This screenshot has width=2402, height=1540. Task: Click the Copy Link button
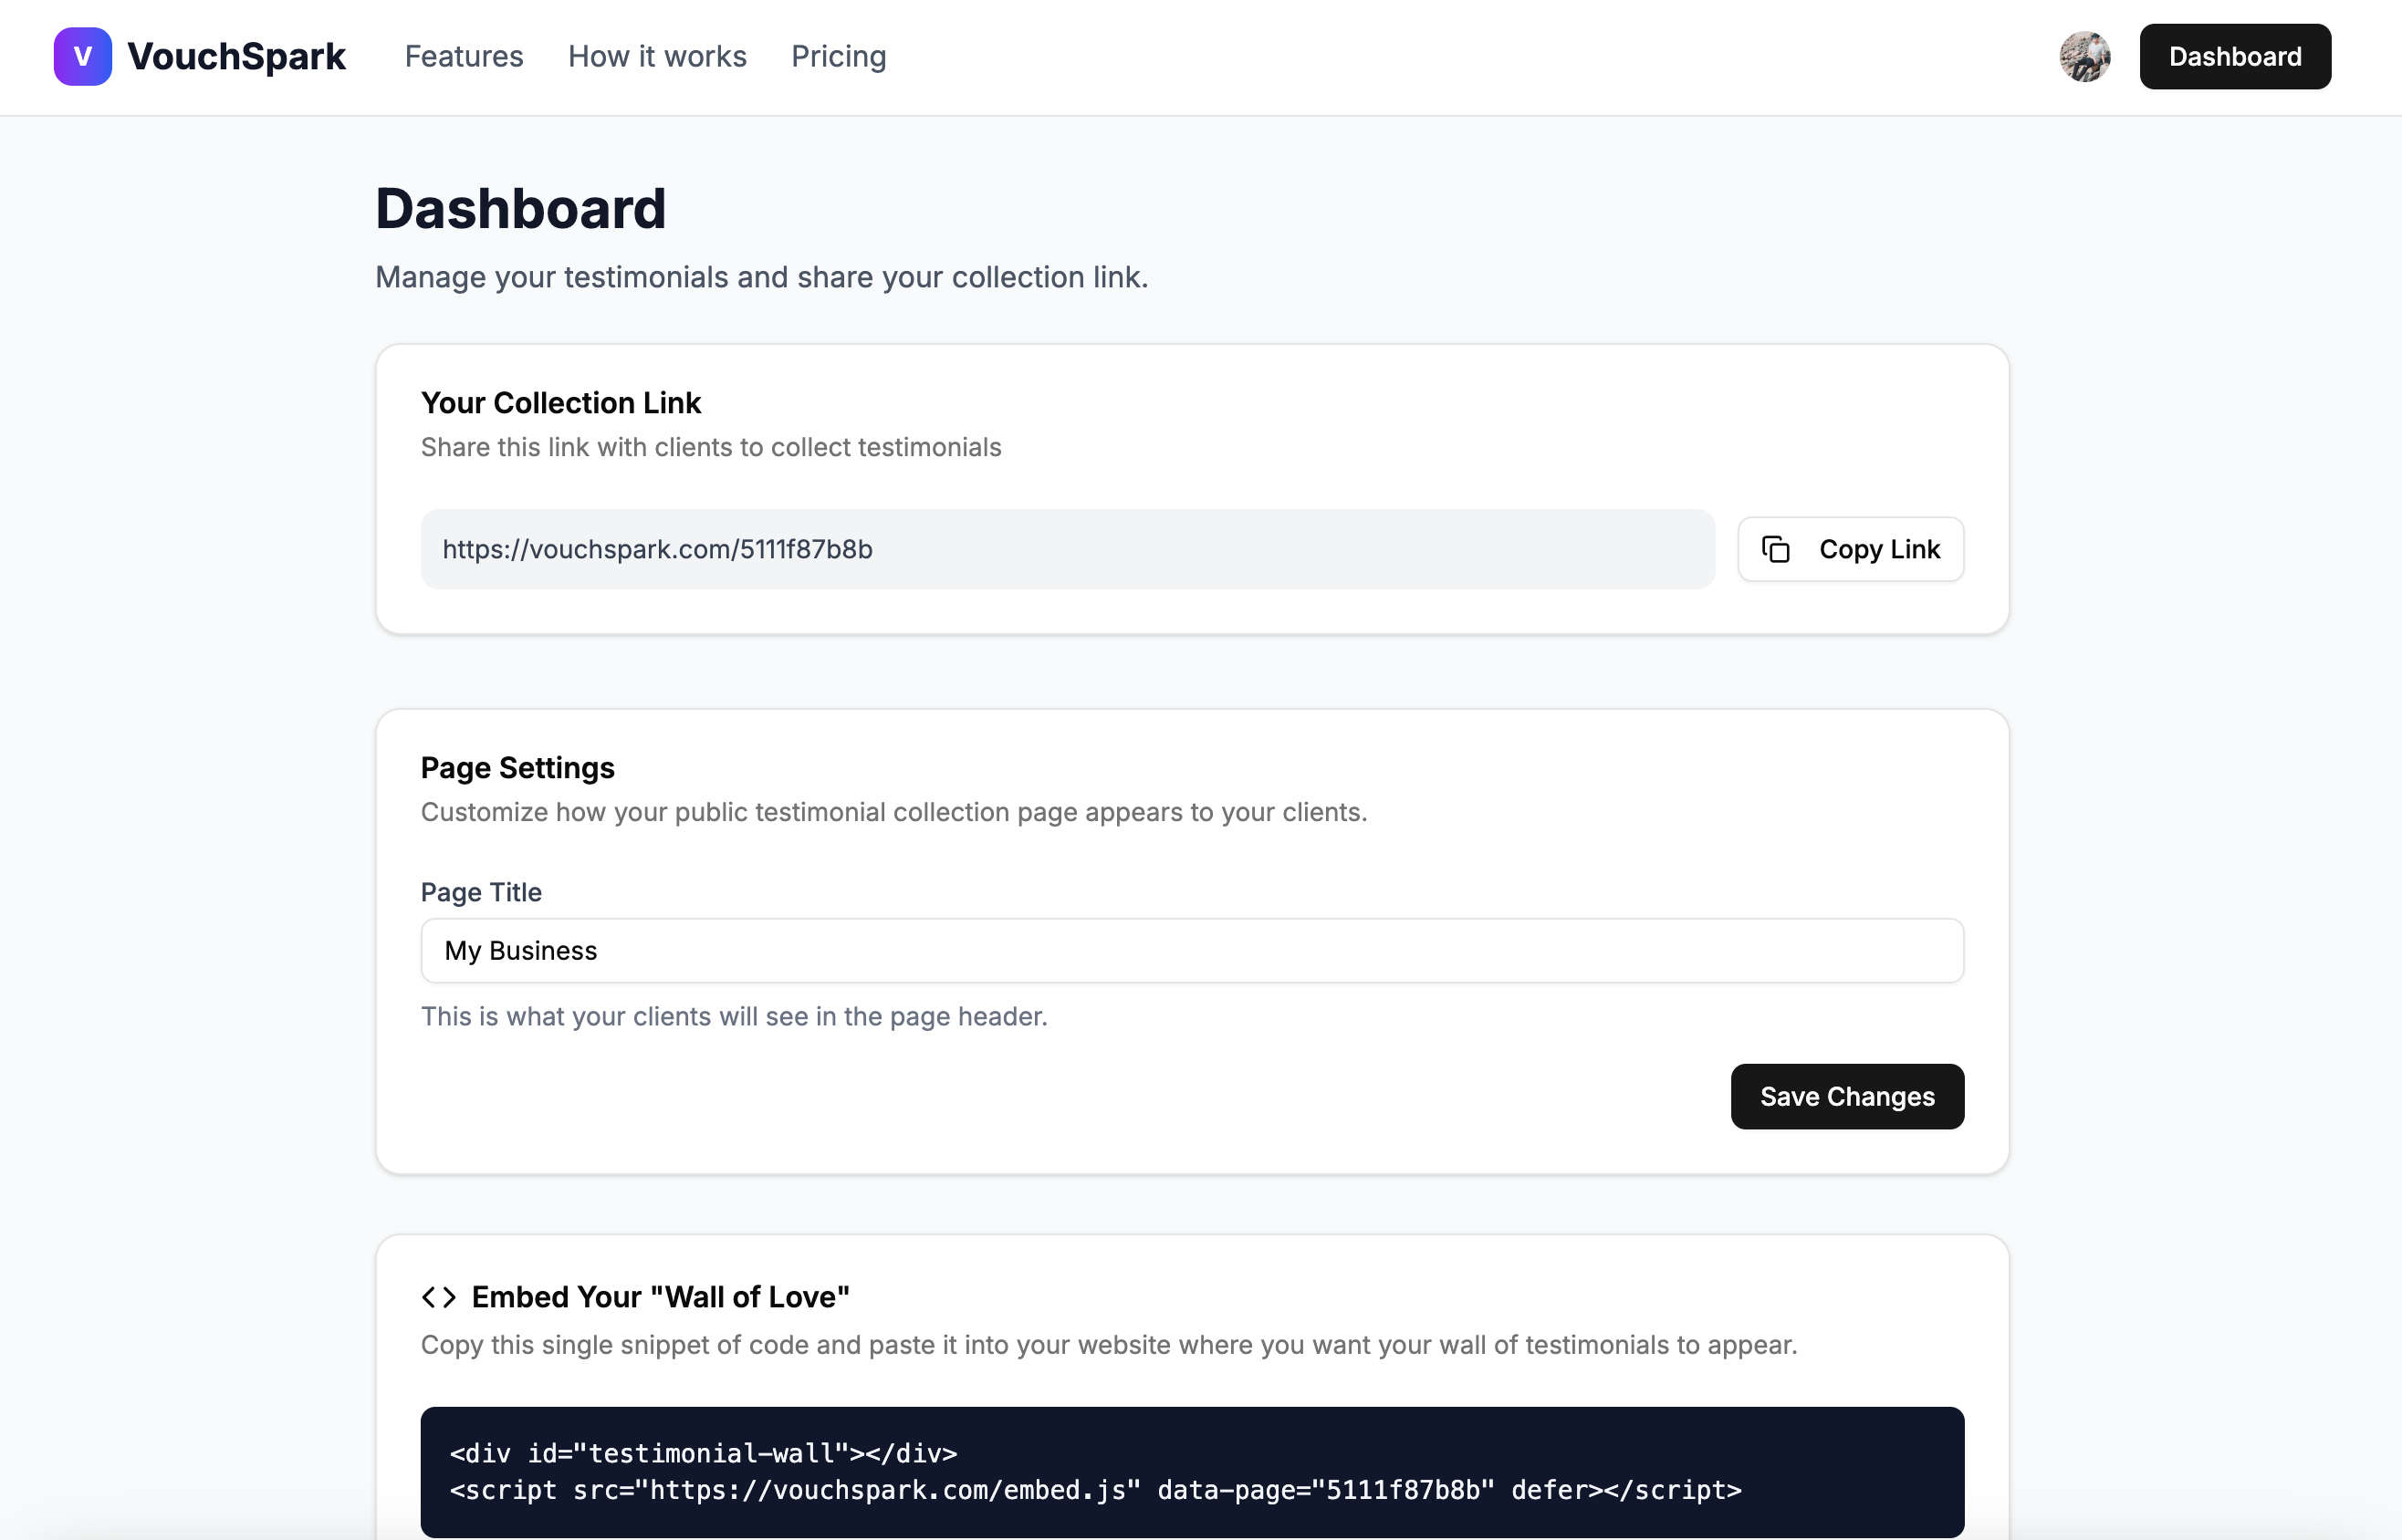[1849, 549]
